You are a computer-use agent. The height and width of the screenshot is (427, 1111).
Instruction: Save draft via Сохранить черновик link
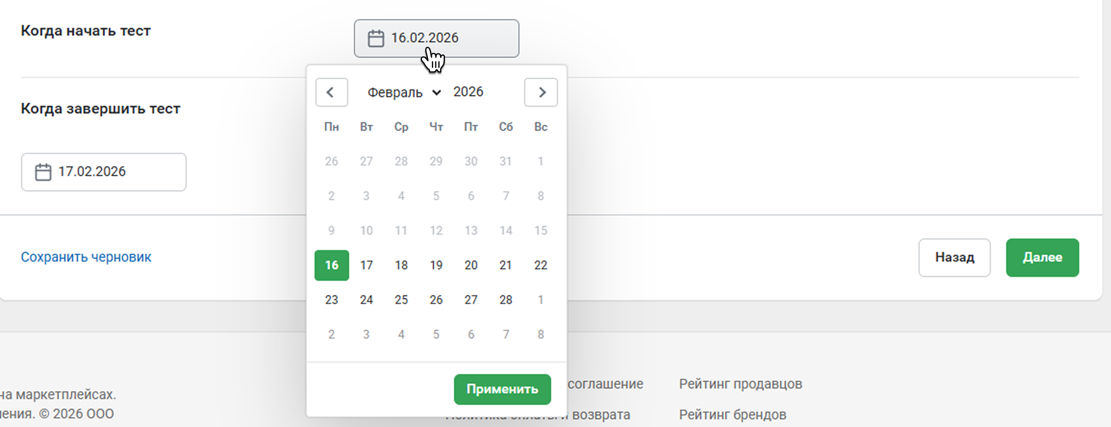86,257
